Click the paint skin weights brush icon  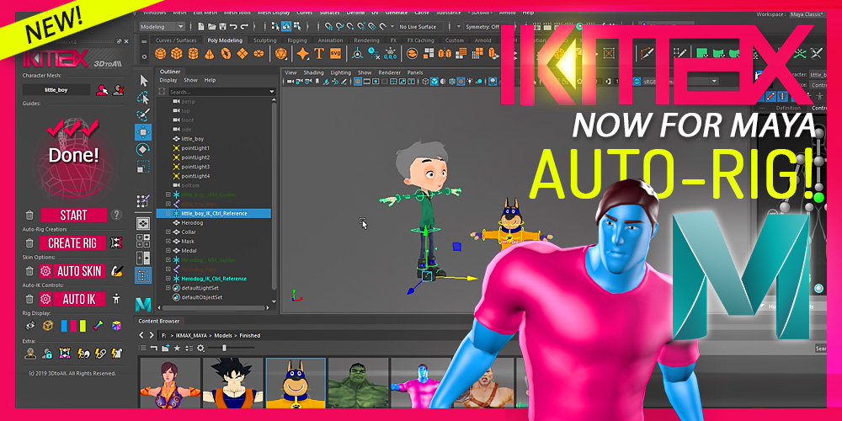[x=117, y=271]
